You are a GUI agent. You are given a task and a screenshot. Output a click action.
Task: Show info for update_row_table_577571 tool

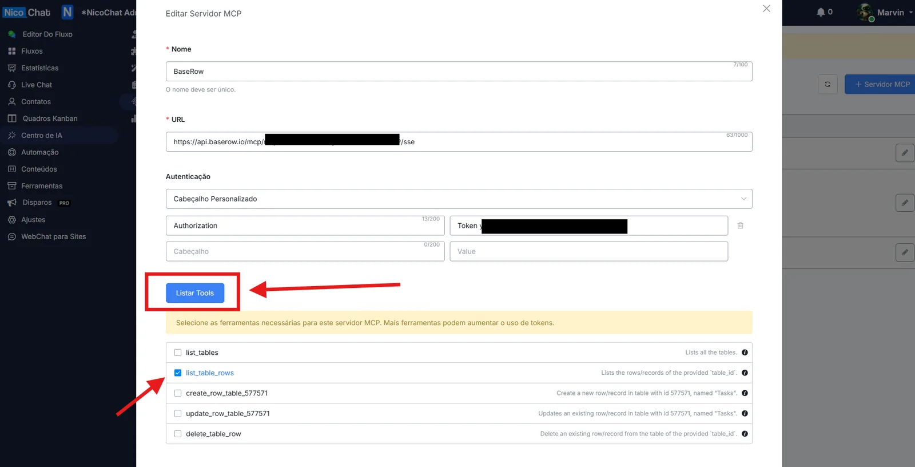click(745, 413)
